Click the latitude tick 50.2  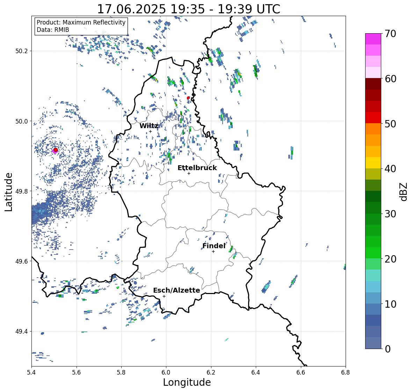click(22, 51)
